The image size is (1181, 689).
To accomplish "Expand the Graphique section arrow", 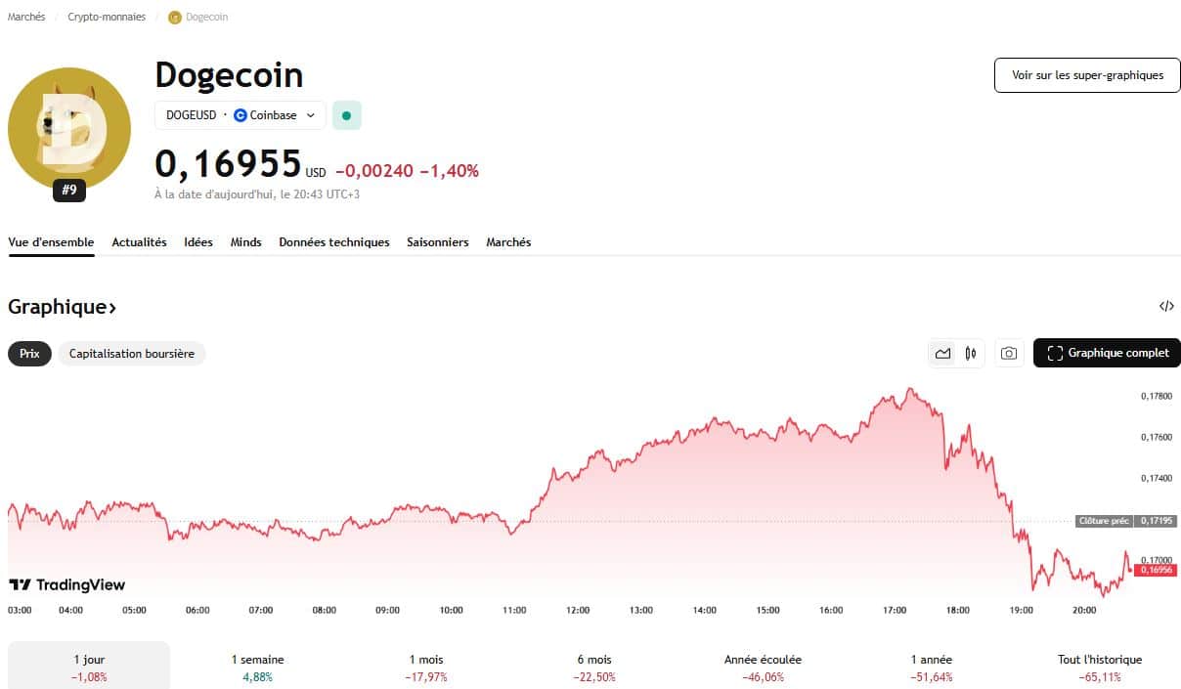I will pos(111,307).
